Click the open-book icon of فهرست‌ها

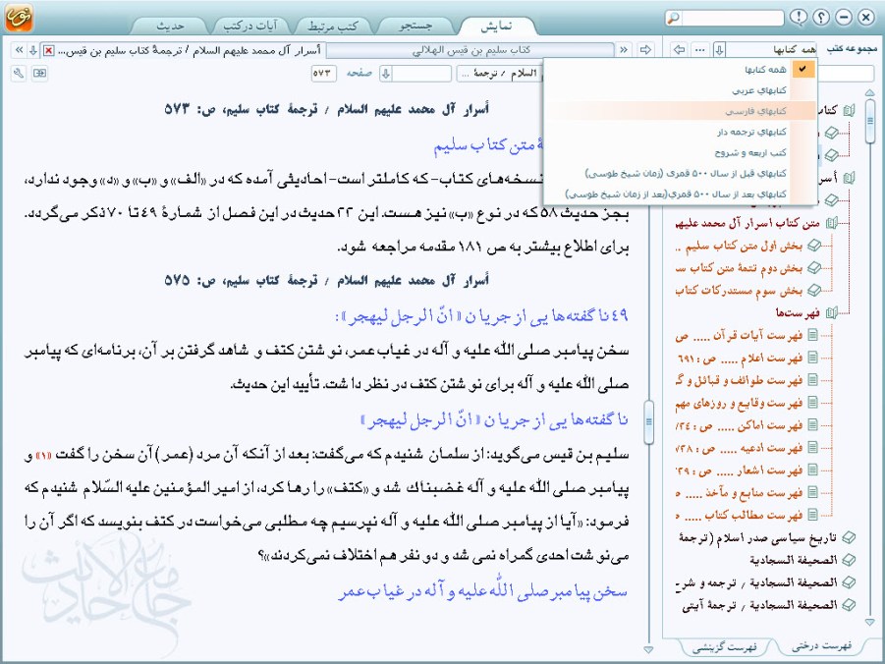click(831, 312)
